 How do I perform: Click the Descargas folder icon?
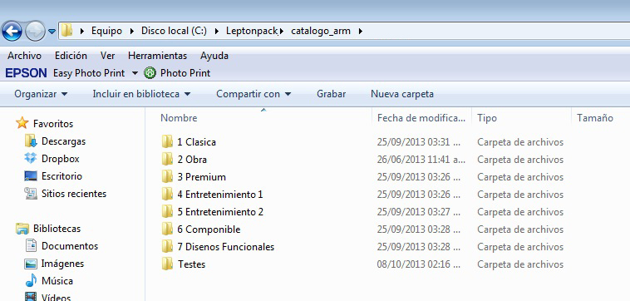(31, 141)
